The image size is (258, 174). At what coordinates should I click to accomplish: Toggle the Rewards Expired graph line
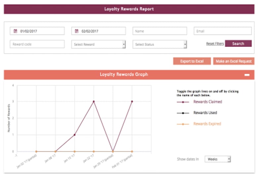tap(207, 124)
